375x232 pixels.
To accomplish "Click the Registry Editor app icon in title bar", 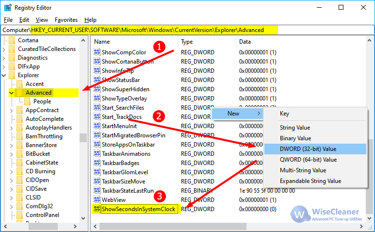I will tap(8, 8).
